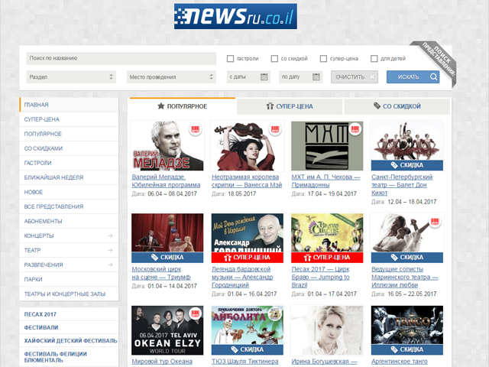Screen dimensions: 489x367
Task: Click the tag icon in СО СКИДКОЙ tab
Action: 377,106
